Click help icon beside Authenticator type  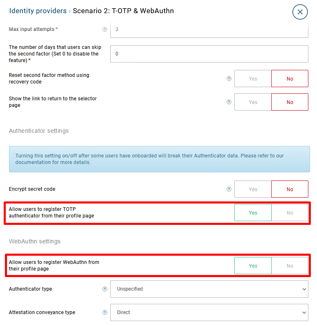click(104, 289)
